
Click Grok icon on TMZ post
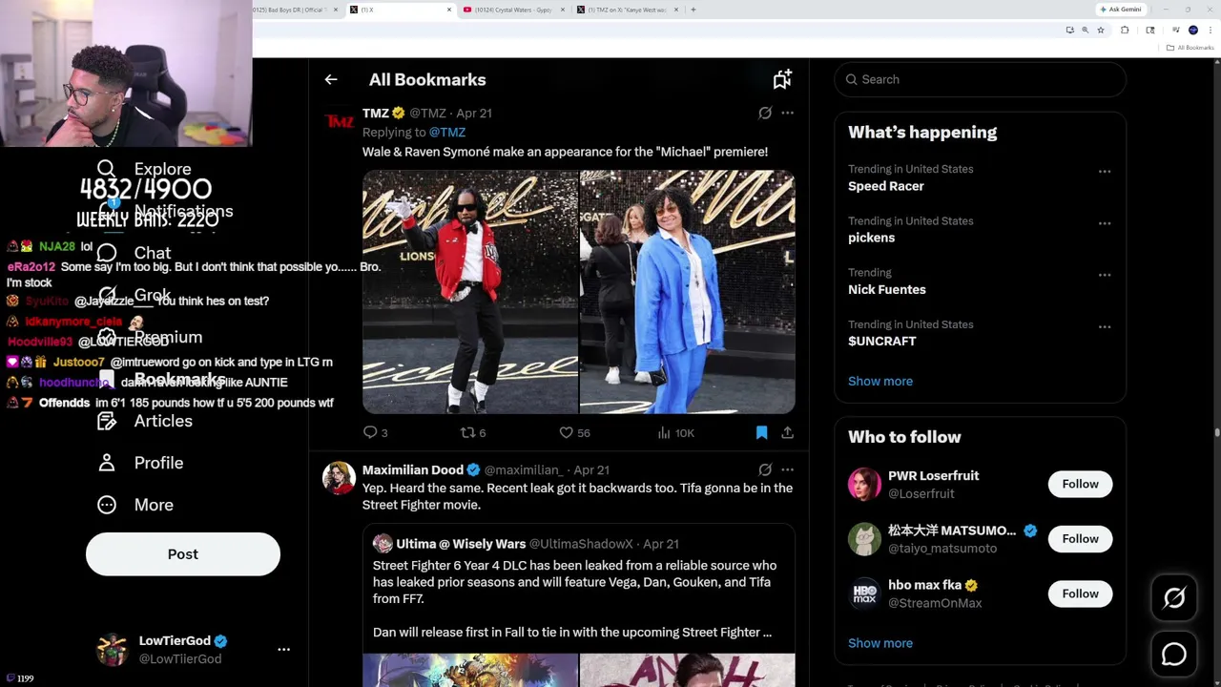click(x=765, y=113)
